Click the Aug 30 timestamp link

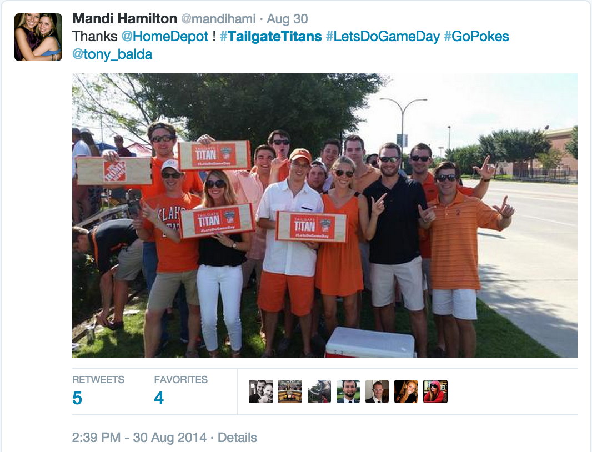(x=287, y=18)
